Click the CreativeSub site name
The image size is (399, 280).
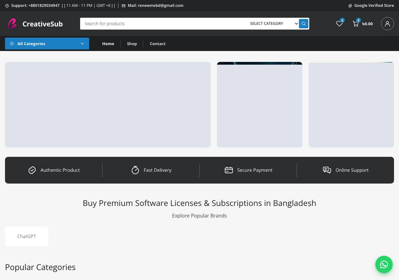pyautogui.click(x=43, y=24)
